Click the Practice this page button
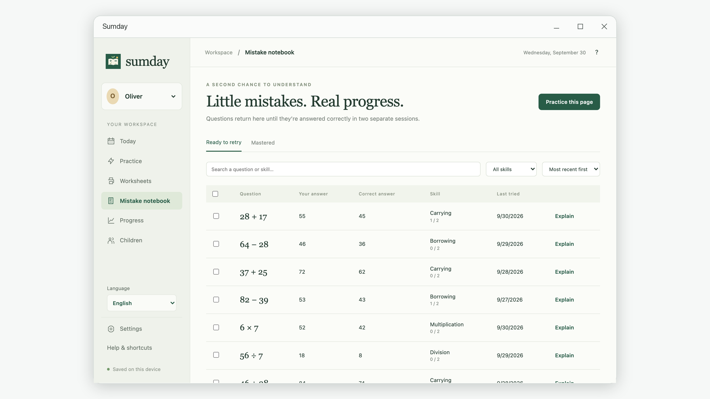This screenshot has height=399, width=710. 569,102
